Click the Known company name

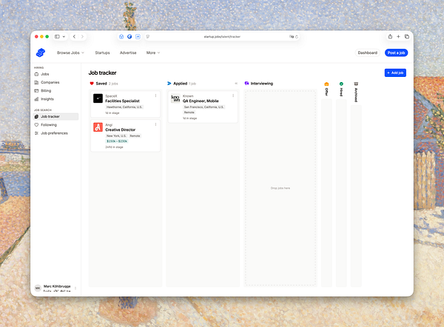coord(188,96)
